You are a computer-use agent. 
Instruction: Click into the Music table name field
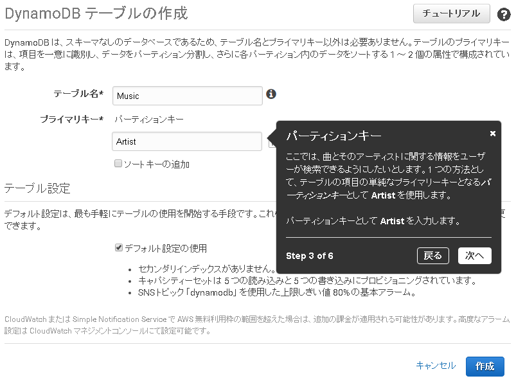[x=187, y=96]
